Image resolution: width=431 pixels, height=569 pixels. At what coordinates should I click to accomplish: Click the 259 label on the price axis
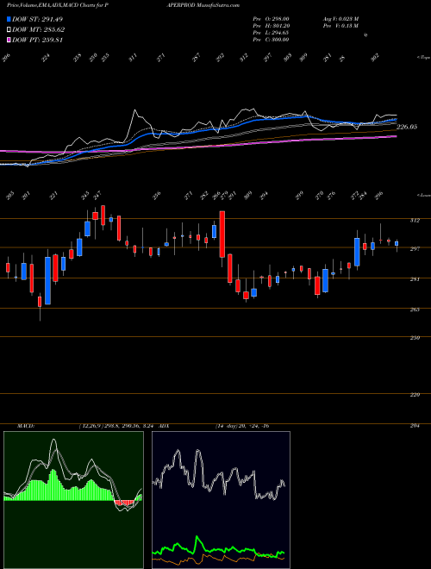[x=415, y=338]
